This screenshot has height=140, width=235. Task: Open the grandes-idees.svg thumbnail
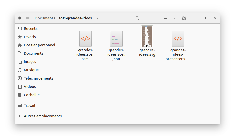point(147,36)
